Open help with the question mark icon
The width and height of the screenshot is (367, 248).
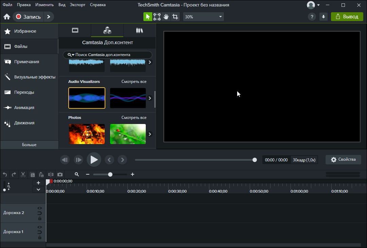312,17
